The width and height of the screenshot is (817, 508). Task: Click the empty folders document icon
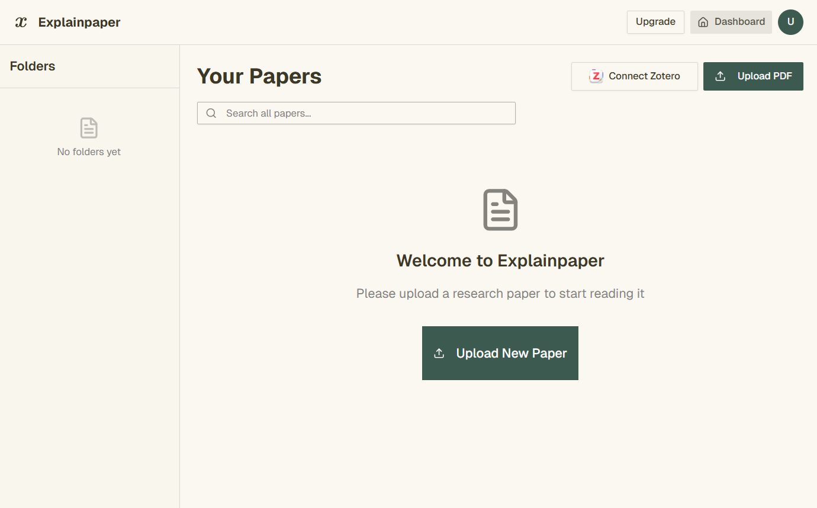tap(89, 128)
